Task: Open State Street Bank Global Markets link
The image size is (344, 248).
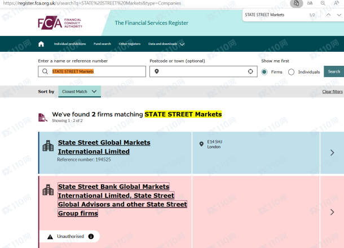Action: pos(122,200)
